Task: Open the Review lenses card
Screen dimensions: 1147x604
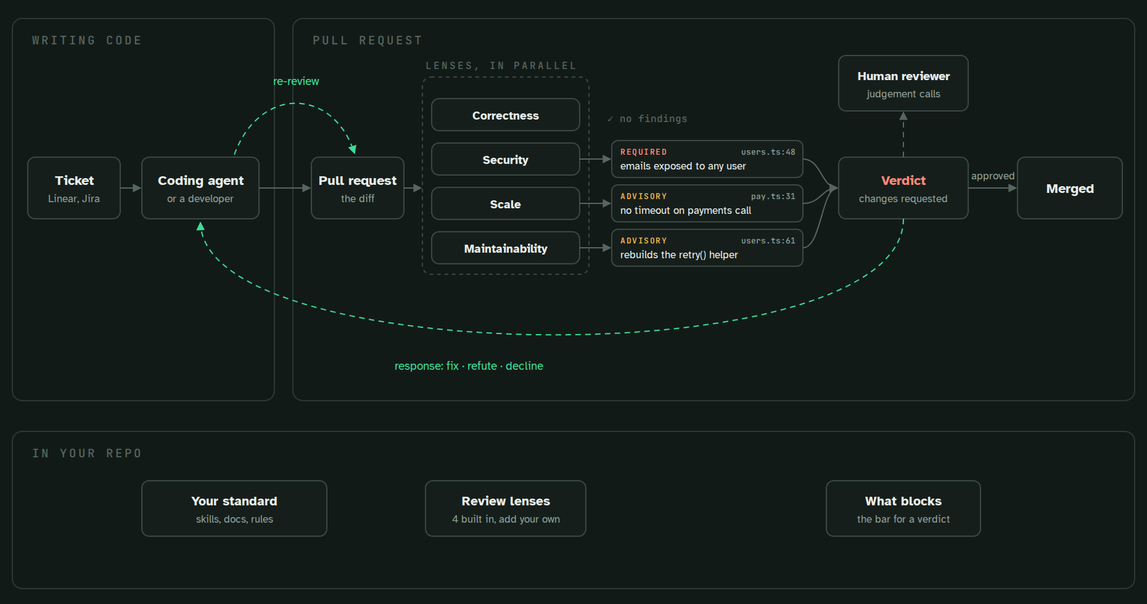Action: point(506,508)
